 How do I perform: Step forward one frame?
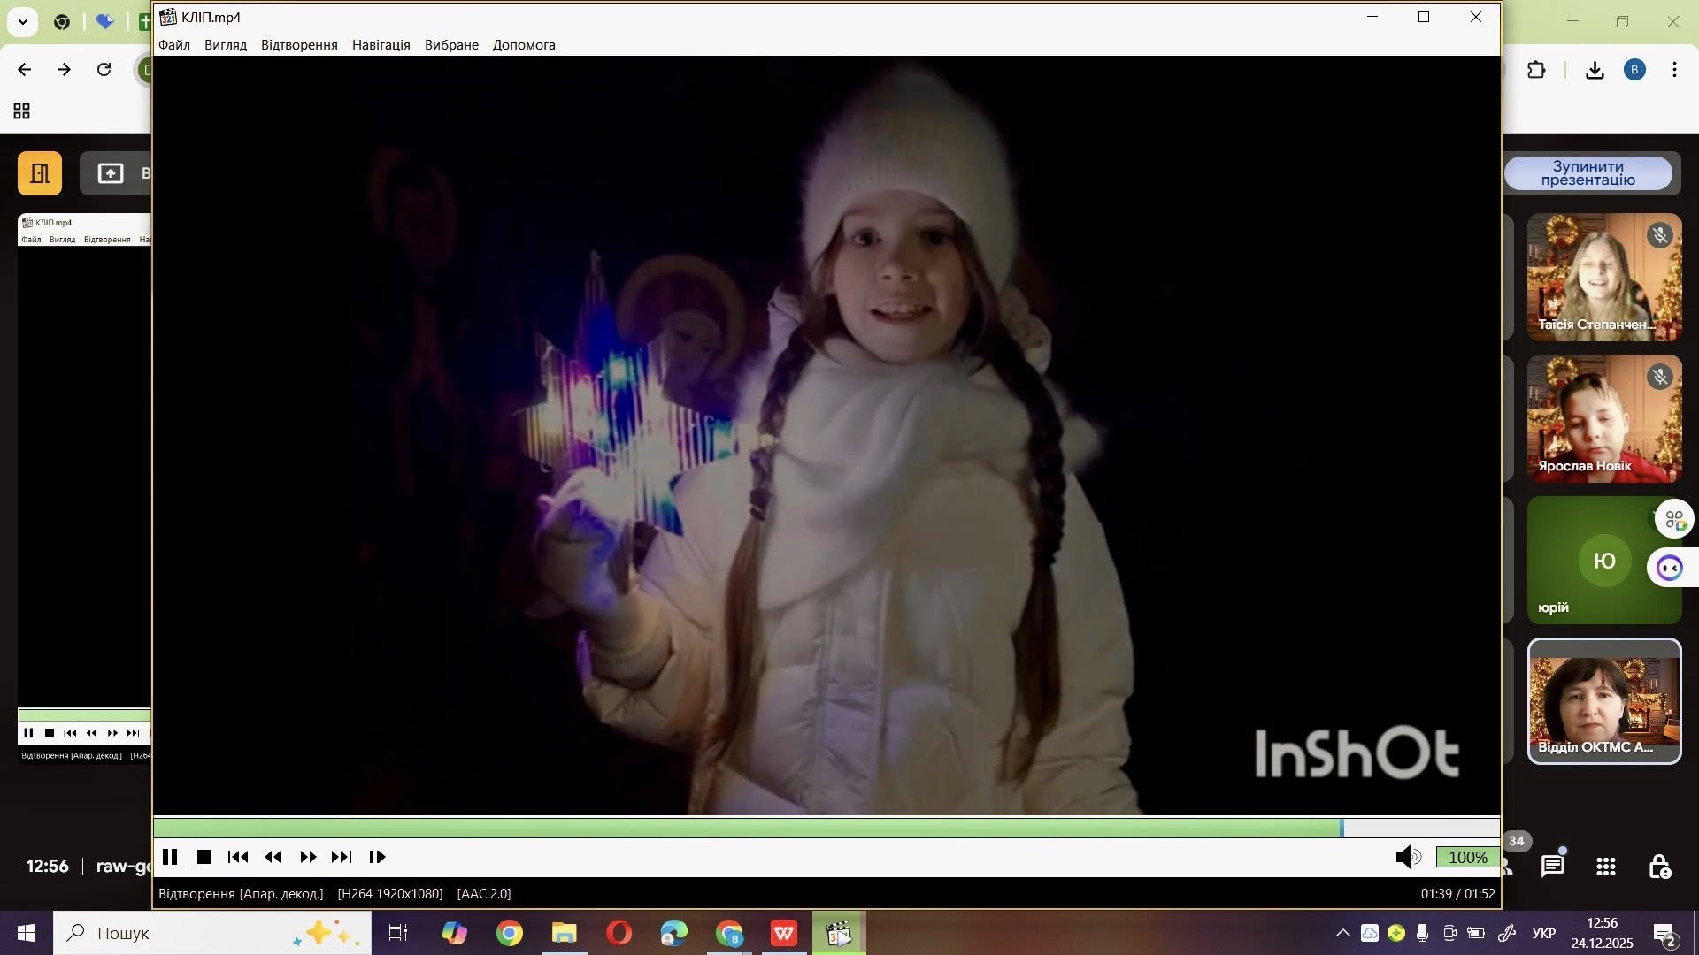[377, 857]
